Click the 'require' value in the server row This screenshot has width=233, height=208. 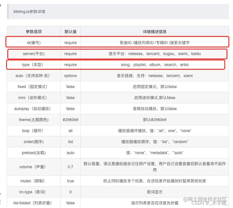point(70,54)
